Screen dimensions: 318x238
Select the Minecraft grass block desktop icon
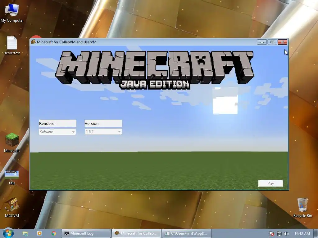(x=12, y=143)
